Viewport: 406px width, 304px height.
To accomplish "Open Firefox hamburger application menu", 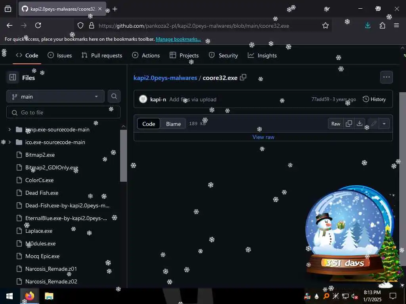I will click(396, 25).
